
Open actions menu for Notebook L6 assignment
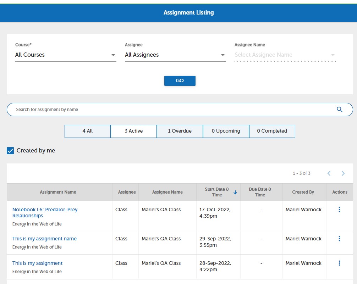coord(339,210)
